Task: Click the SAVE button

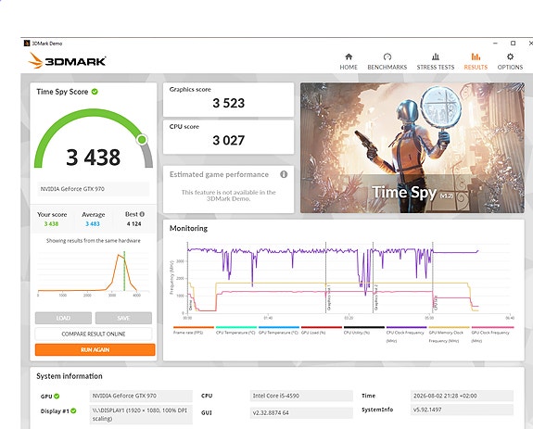Action: (x=123, y=318)
